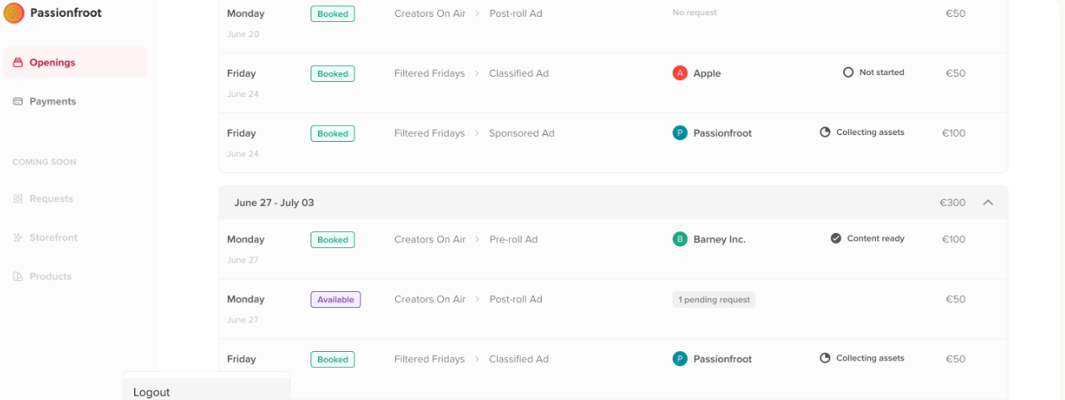Click the Booked badge on Apple row
The image size is (1065, 400).
tap(332, 74)
